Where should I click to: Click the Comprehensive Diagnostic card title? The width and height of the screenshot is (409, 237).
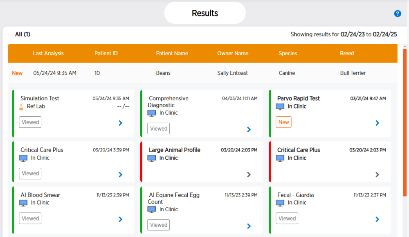(x=168, y=102)
